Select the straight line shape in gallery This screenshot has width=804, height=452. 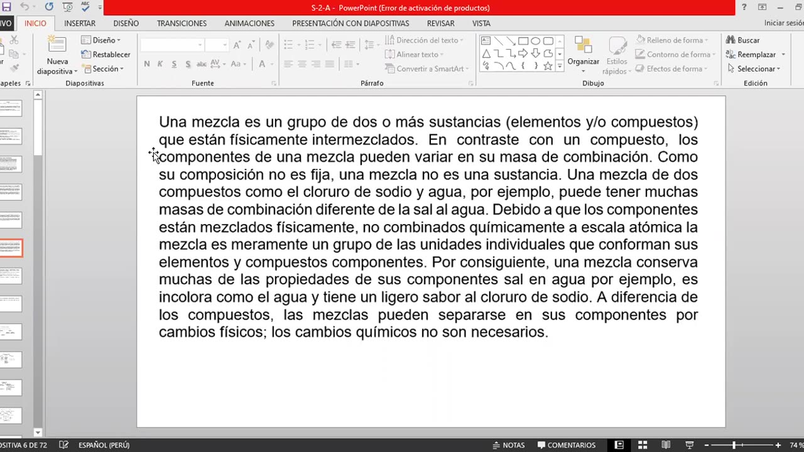tap(498, 41)
